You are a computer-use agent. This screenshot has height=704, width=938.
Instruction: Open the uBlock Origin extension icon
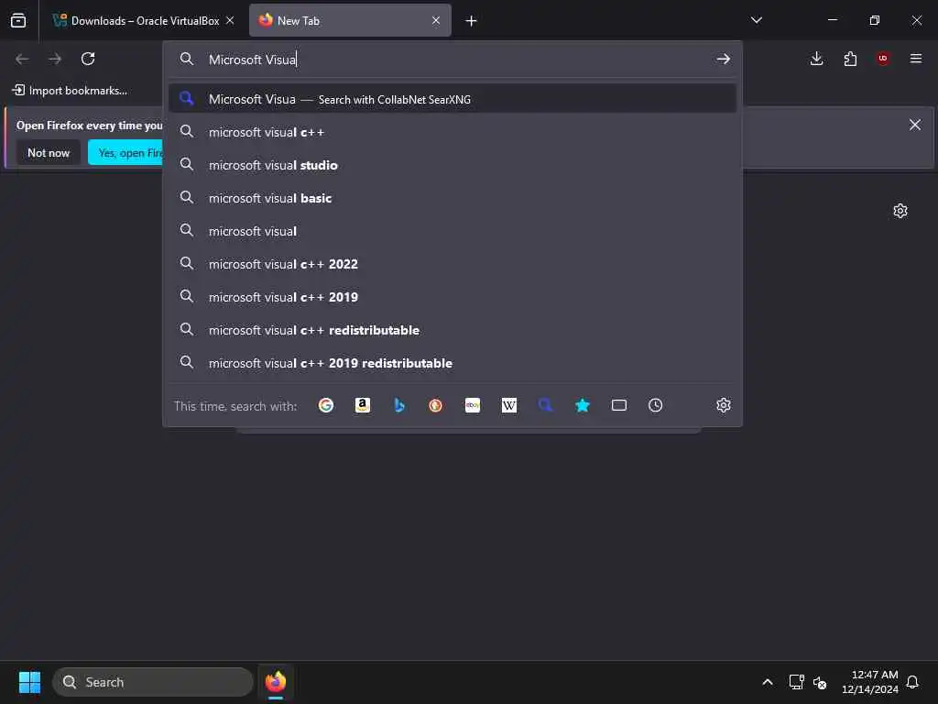point(883,59)
